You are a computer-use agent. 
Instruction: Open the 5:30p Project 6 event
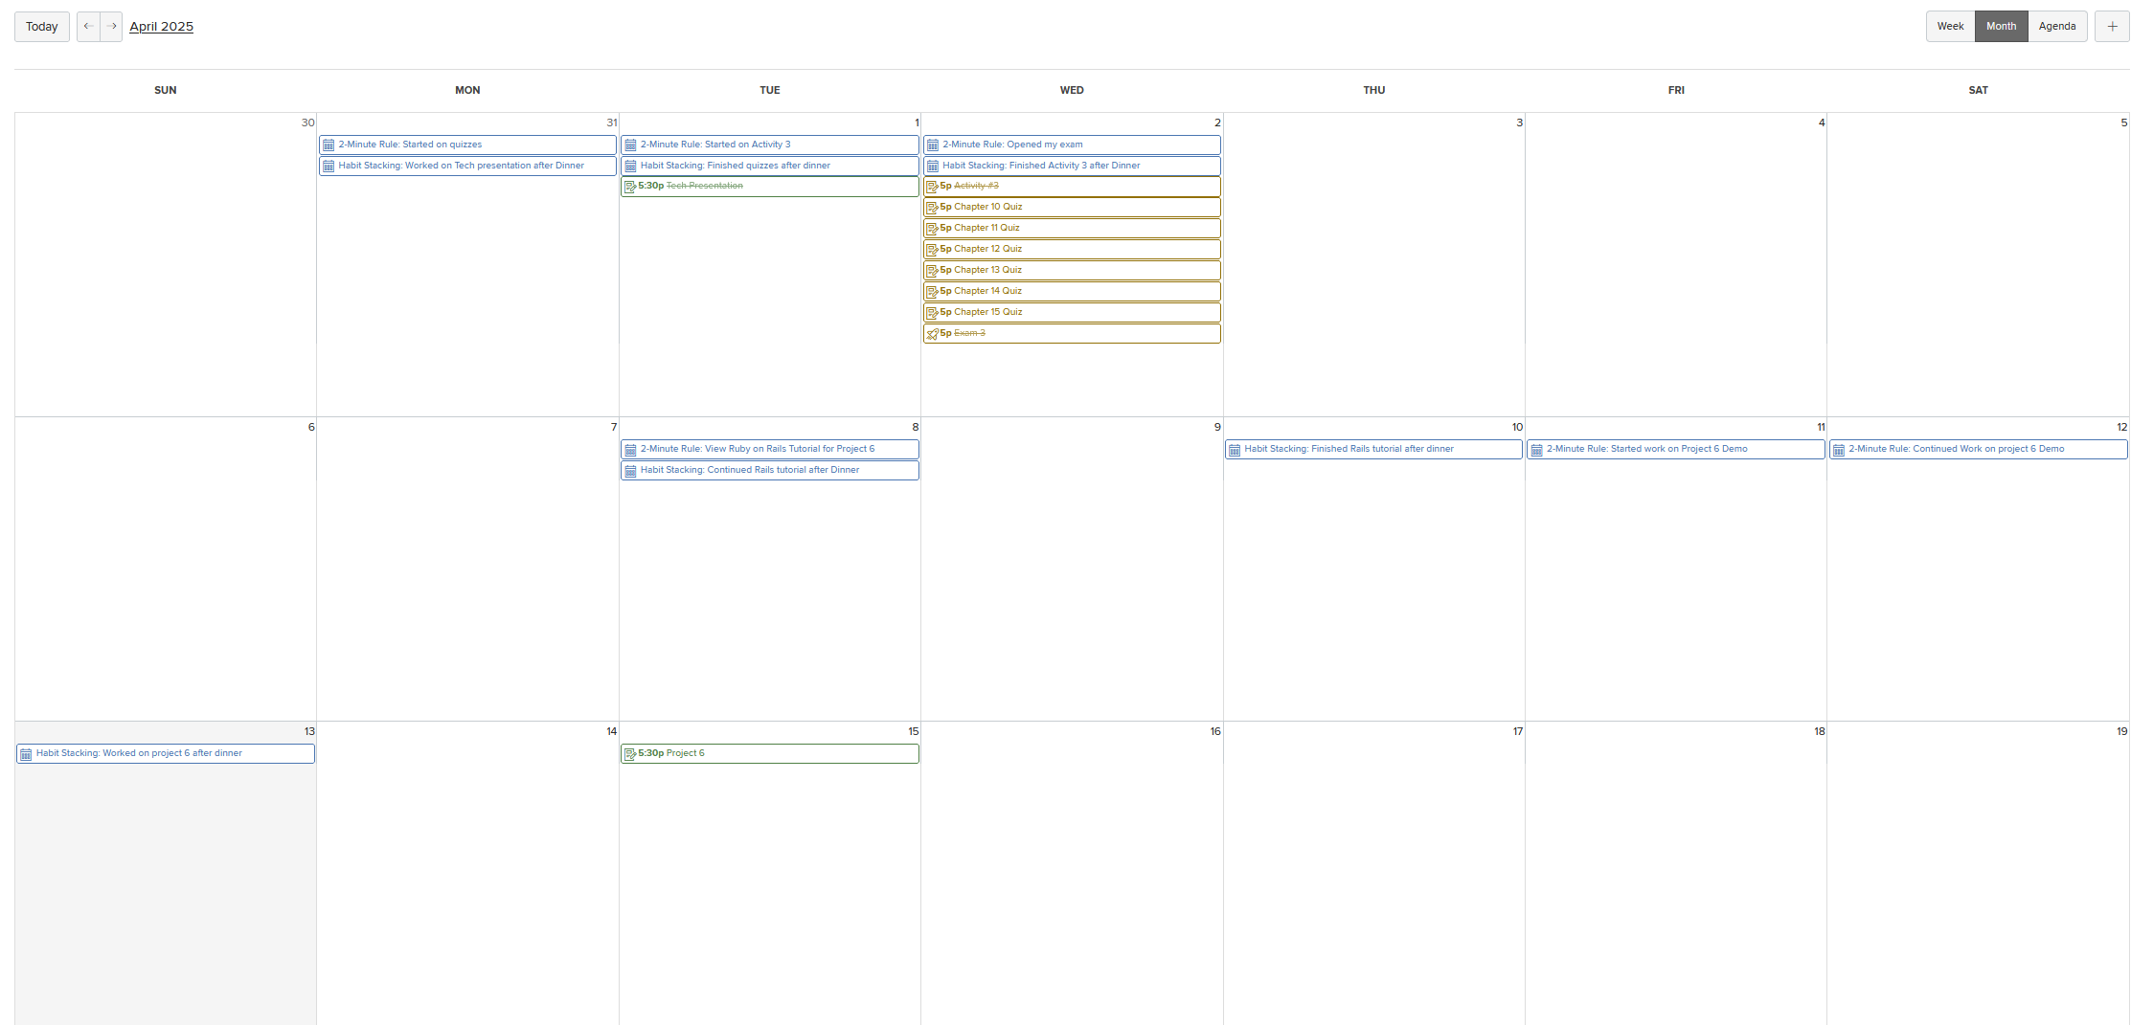pos(769,753)
